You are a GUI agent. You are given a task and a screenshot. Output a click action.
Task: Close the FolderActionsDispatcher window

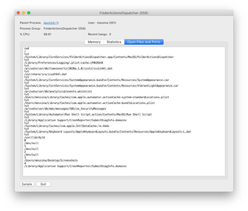tap(18, 13)
